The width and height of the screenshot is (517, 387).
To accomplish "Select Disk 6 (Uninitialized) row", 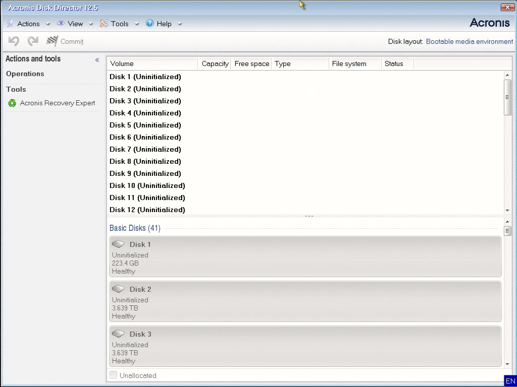I will coord(305,137).
